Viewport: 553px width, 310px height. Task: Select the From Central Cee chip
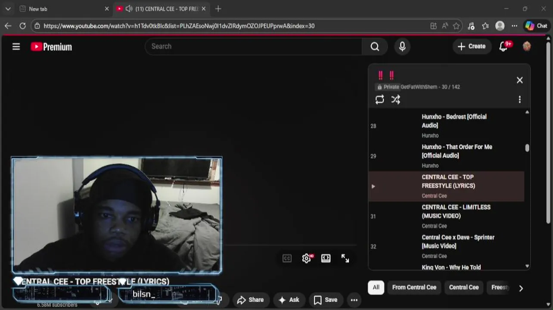coord(414,288)
